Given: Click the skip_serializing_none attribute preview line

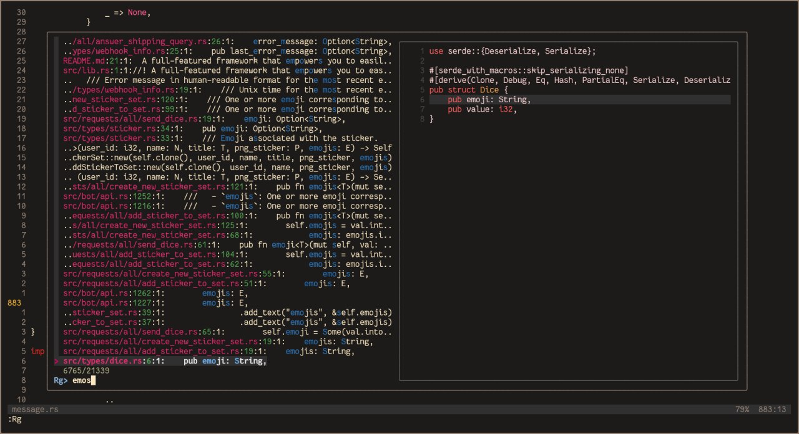Looking at the screenshot, I should pyautogui.click(x=529, y=70).
